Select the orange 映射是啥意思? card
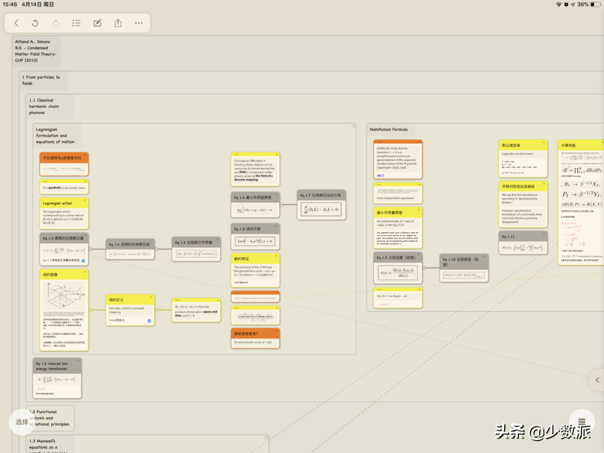 (x=255, y=338)
